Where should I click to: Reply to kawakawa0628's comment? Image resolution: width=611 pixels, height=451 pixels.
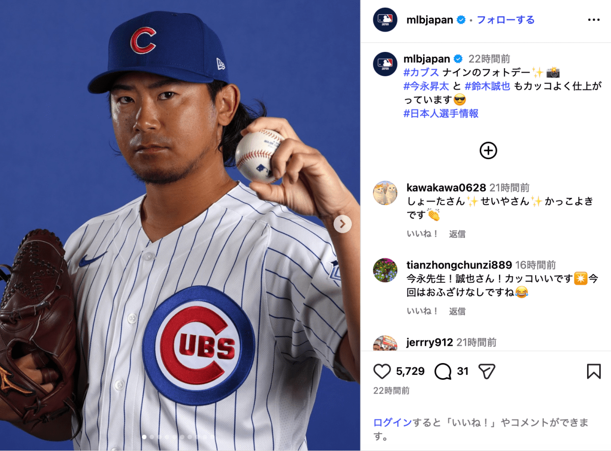(457, 234)
